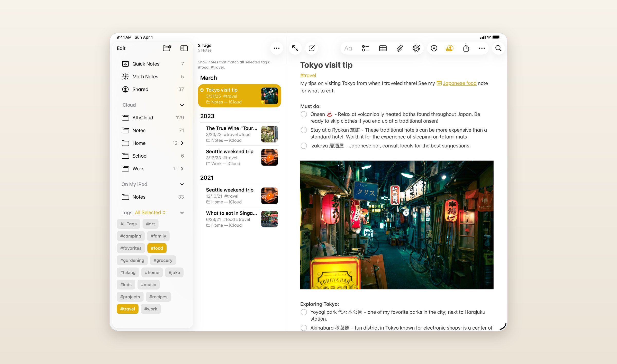This screenshot has width=617, height=364.
Task: Open the writing tools scribble icon
Action: 416,48
